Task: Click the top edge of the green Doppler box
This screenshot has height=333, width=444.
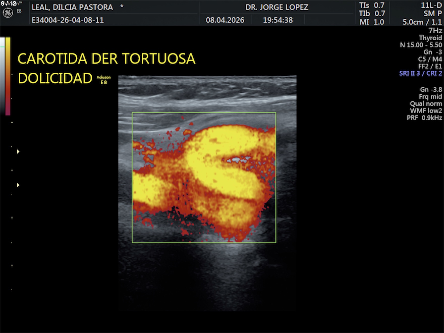Action: tap(204, 113)
